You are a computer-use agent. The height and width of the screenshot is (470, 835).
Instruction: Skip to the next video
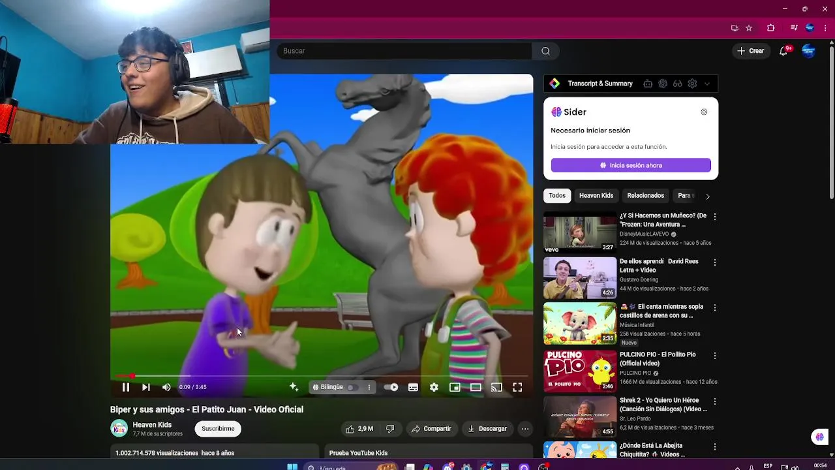146,387
